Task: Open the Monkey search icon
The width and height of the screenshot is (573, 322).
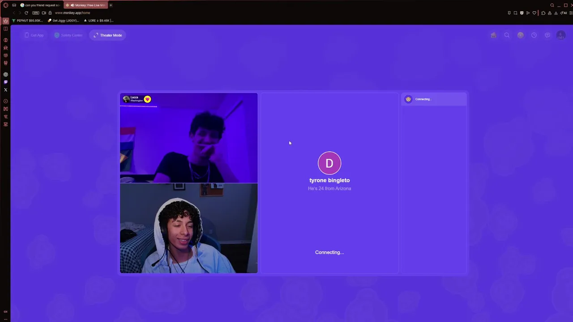Action: [x=507, y=35]
